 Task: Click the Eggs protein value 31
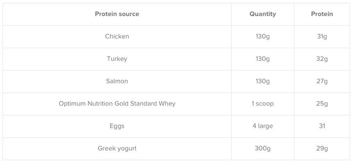[322, 126]
